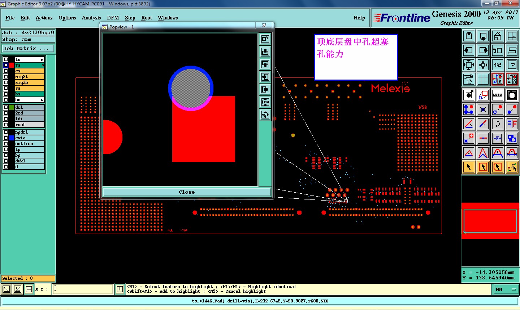Viewport: 520px width, 310px height.
Task: Pan view left in main toolbar
Action: [x=469, y=50]
